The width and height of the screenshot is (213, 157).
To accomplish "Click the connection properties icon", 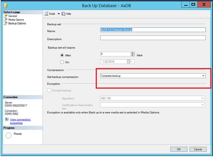I will coord(7,119).
